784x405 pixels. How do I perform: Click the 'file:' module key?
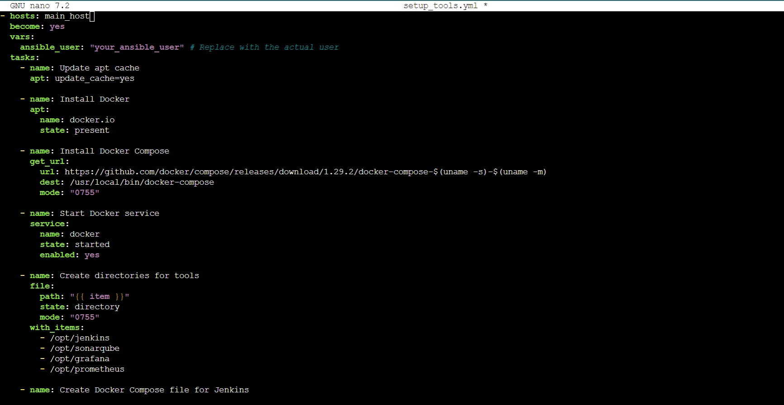(42, 286)
